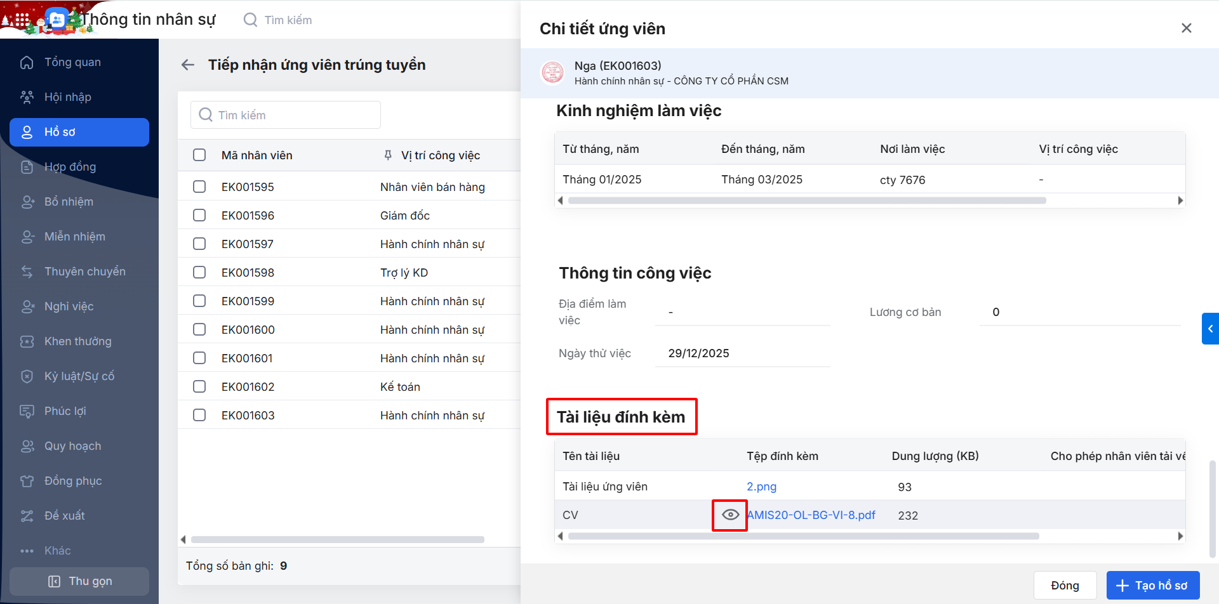Screen dimensions: 1219x604
Task: Expand the blue side panel chevron tab
Action: pyautogui.click(x=1210, y=329)
